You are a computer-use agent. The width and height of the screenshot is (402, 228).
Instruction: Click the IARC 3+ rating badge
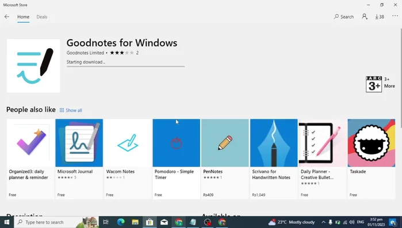point(374,84)
